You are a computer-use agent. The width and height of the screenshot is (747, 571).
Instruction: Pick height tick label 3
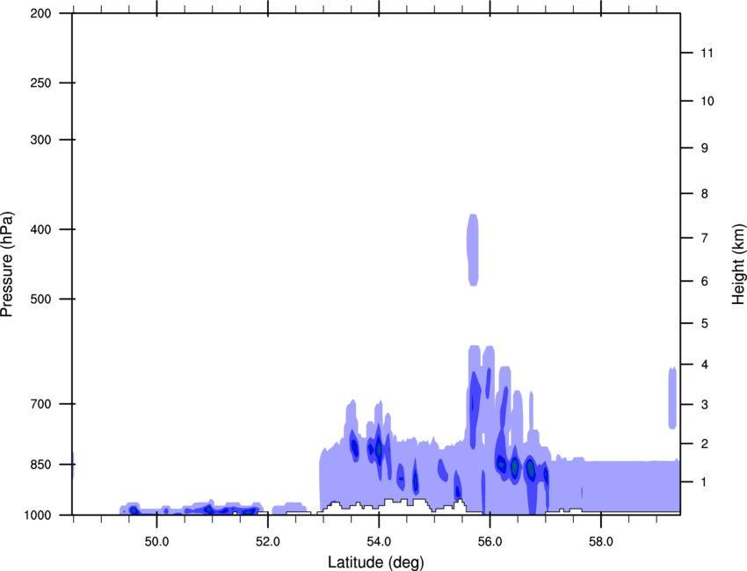705,405
